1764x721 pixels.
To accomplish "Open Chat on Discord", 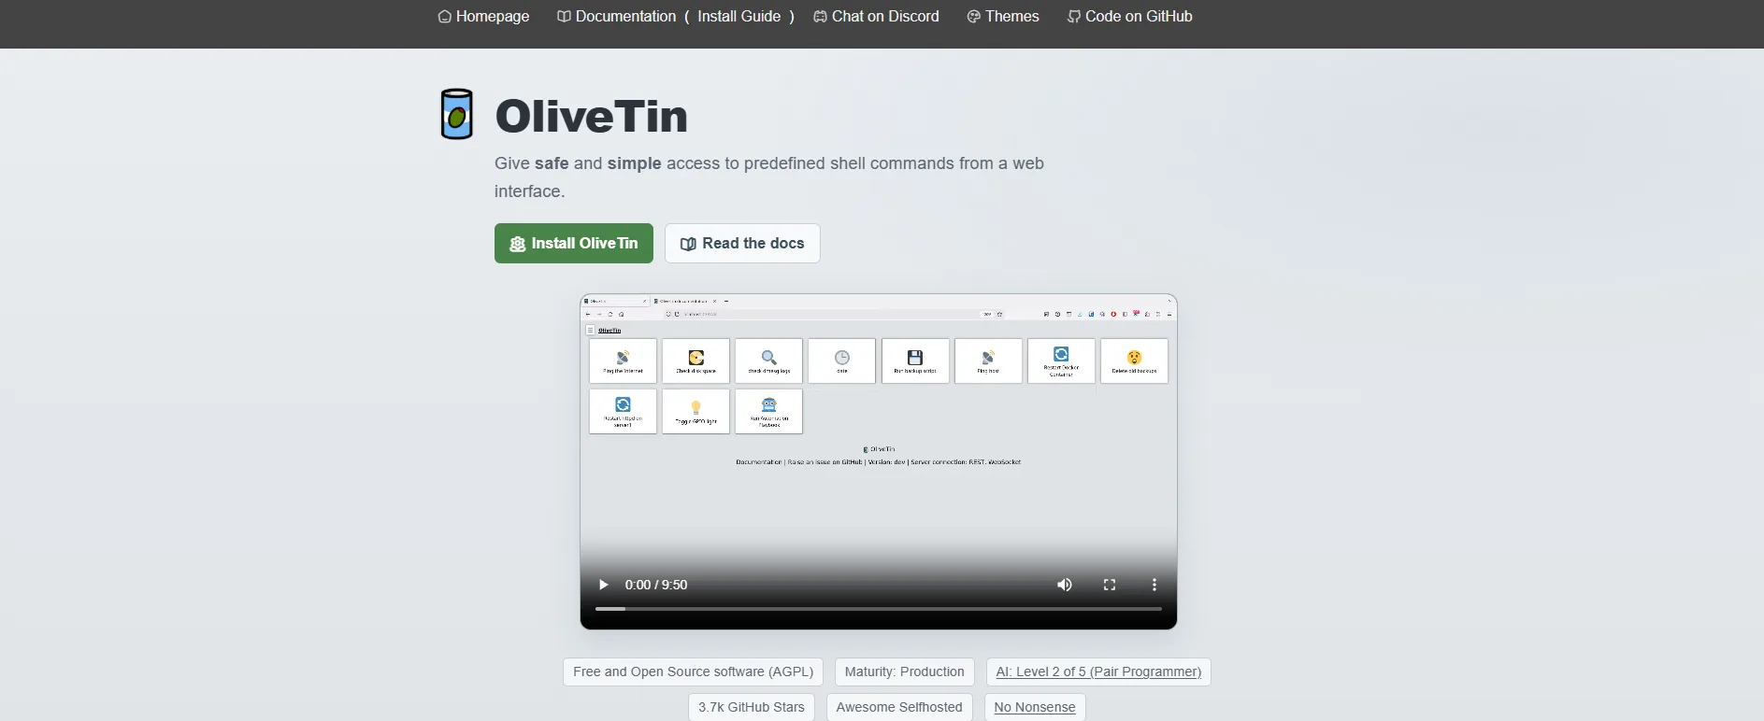I will pos(876,17).
